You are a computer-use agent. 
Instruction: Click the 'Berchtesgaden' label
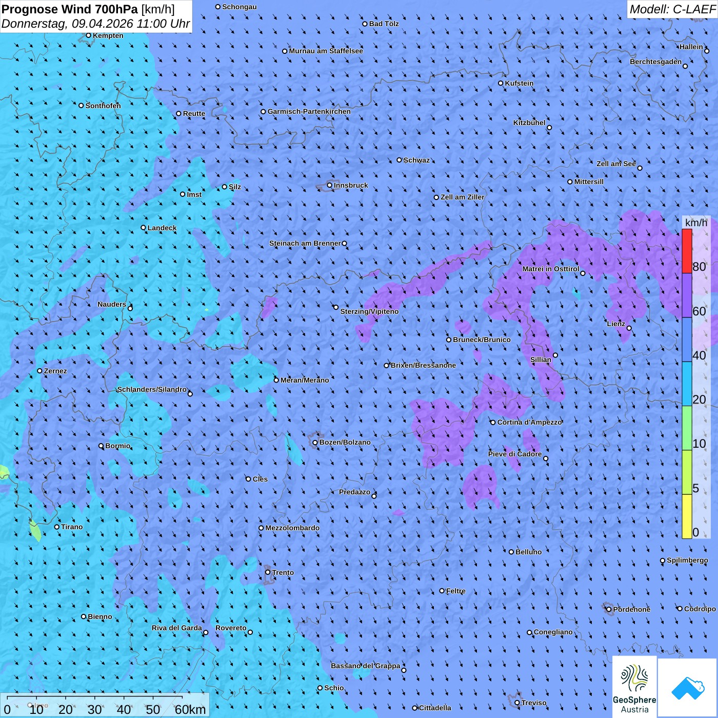pos(656,62)
